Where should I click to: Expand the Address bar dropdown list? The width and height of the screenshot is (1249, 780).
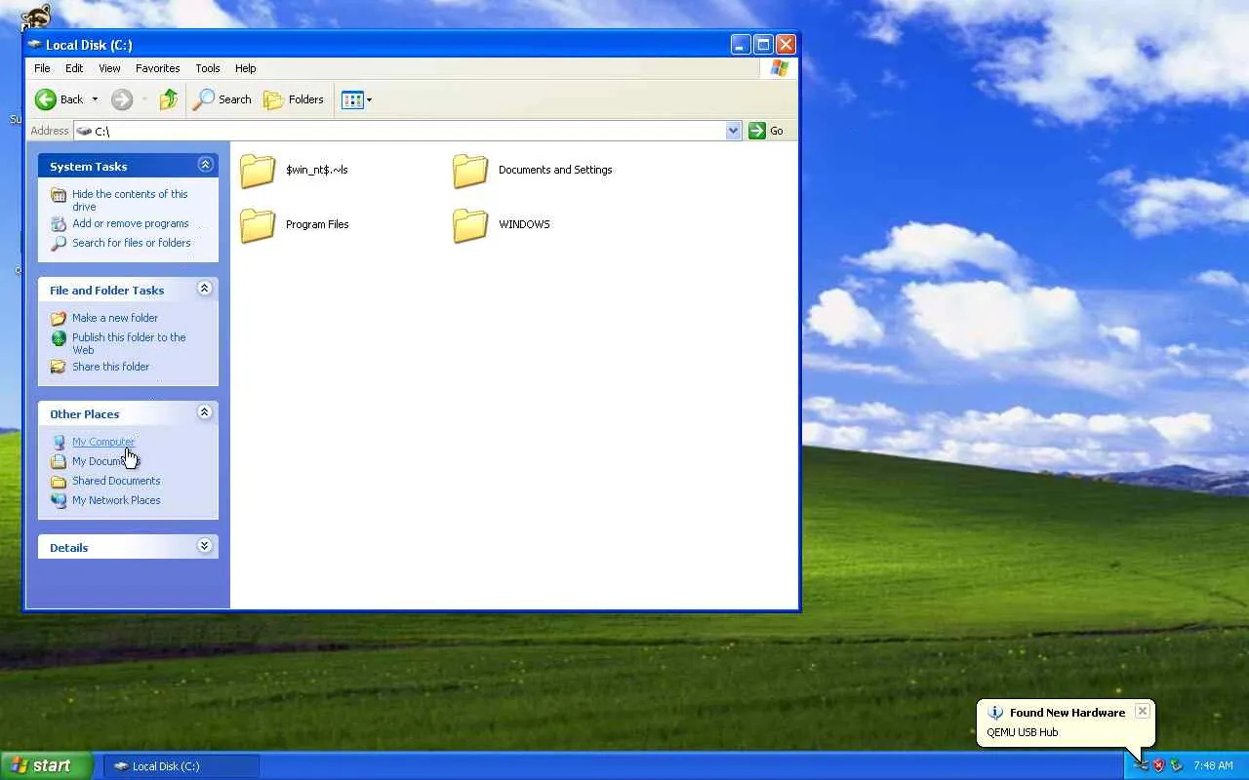[x=733, y=131]
